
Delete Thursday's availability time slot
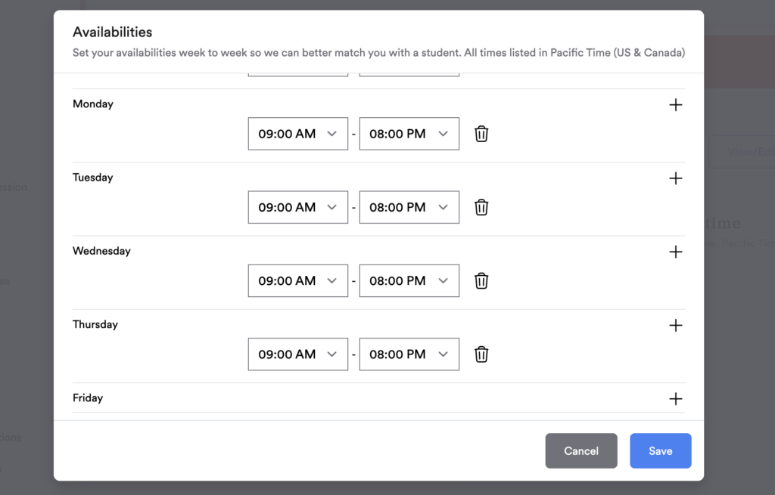click(481, 354)
